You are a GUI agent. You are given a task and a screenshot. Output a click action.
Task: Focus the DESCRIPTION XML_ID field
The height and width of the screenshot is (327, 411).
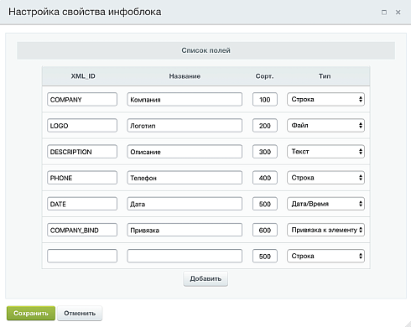coord(82,152)
